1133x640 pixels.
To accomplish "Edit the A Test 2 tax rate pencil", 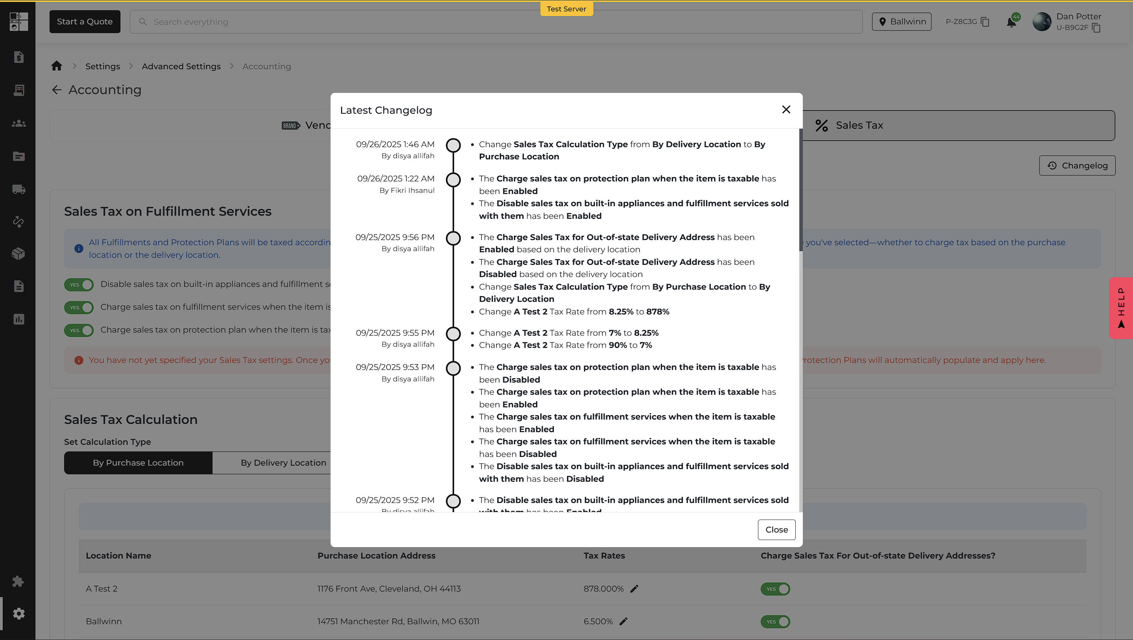I will (x=634, y=588).
